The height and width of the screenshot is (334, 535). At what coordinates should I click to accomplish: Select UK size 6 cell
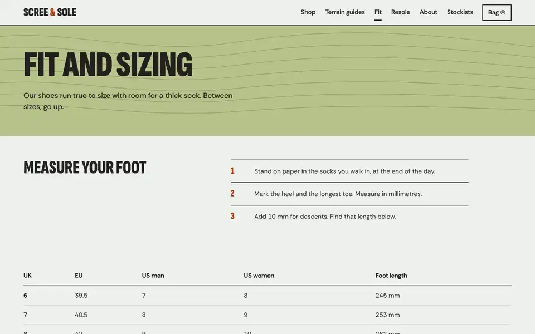25,296
